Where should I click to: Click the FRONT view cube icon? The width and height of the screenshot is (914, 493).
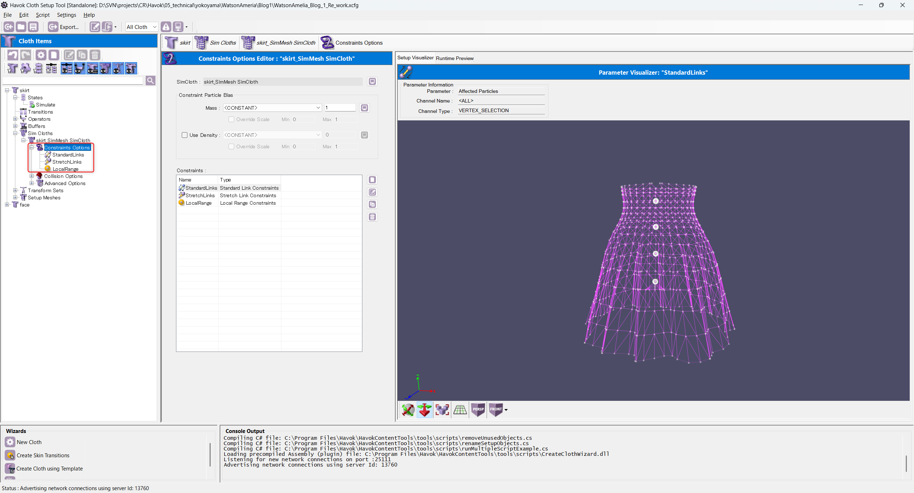496,410
